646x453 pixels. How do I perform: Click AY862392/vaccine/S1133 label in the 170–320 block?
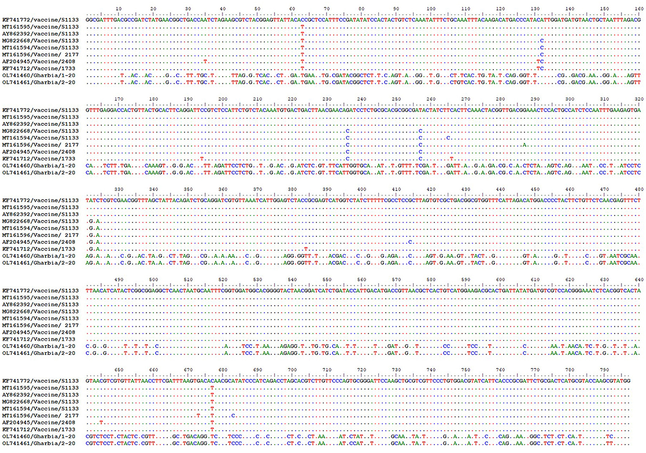click(40, 124)
